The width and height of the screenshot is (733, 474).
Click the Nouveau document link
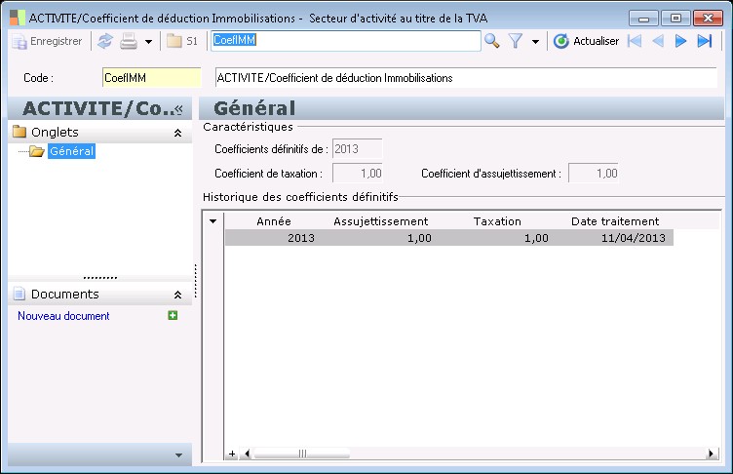pos(63,316)
